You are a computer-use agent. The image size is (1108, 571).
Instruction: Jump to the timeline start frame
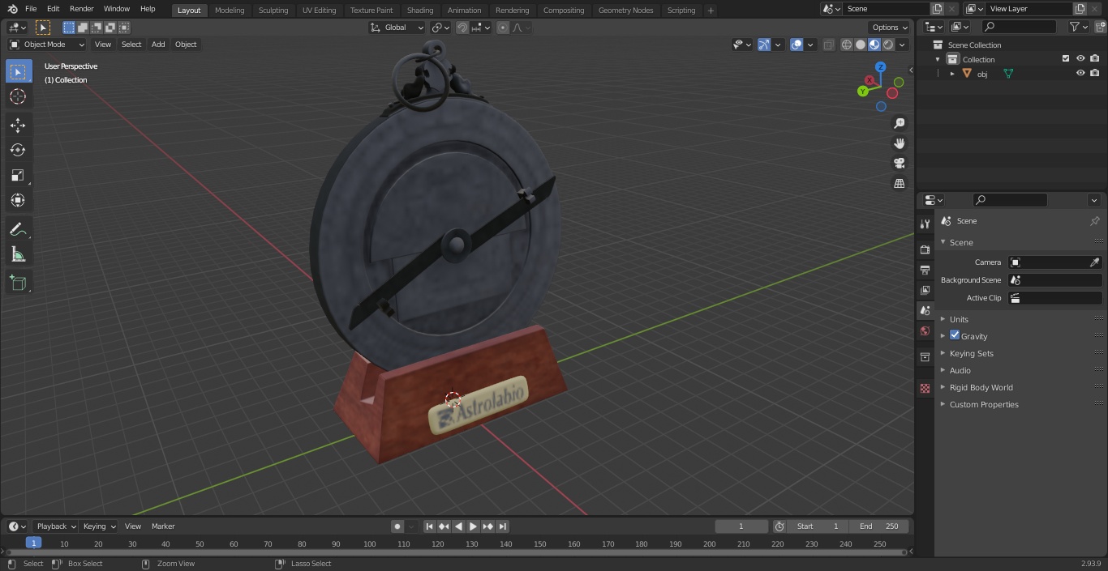tap(430, 526)
